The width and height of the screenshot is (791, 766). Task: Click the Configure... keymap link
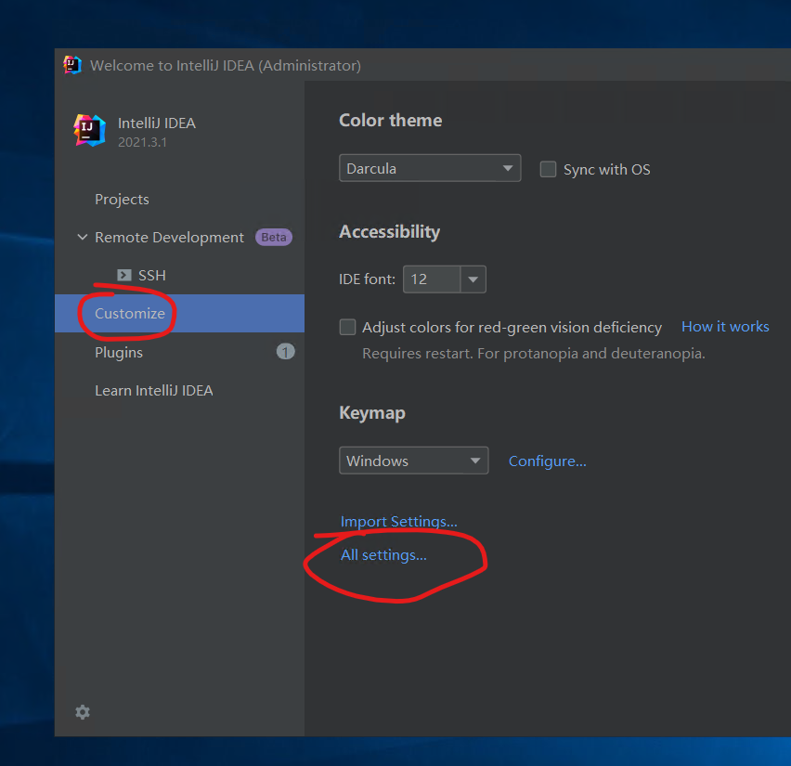pos(548,461)
